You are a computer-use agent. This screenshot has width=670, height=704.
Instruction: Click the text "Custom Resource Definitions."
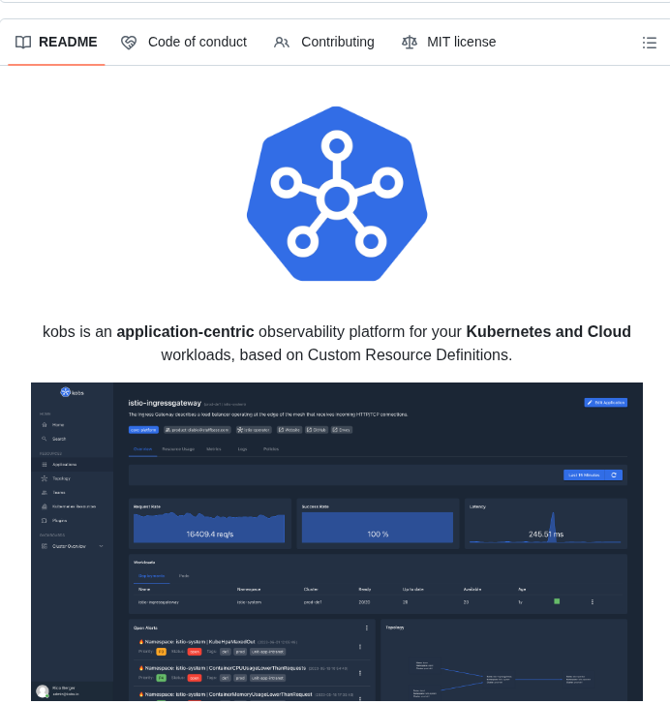pyautogui.click(x=410, y=355)
